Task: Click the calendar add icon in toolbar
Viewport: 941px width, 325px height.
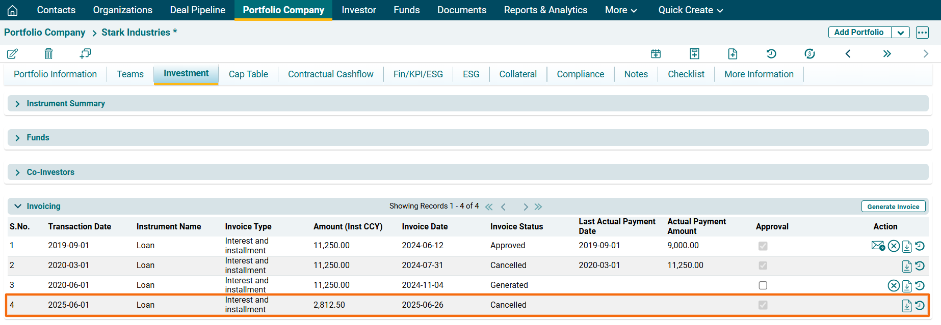Action: (x=656, y=54)
